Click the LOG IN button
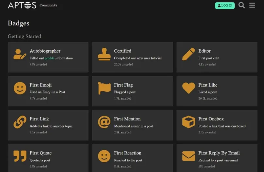Viewport: 264px width, 172px height. [225, 6]
